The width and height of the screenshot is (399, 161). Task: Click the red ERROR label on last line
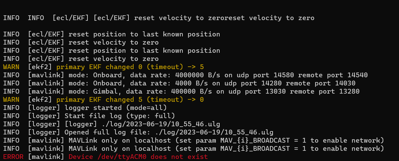point(13,157)
